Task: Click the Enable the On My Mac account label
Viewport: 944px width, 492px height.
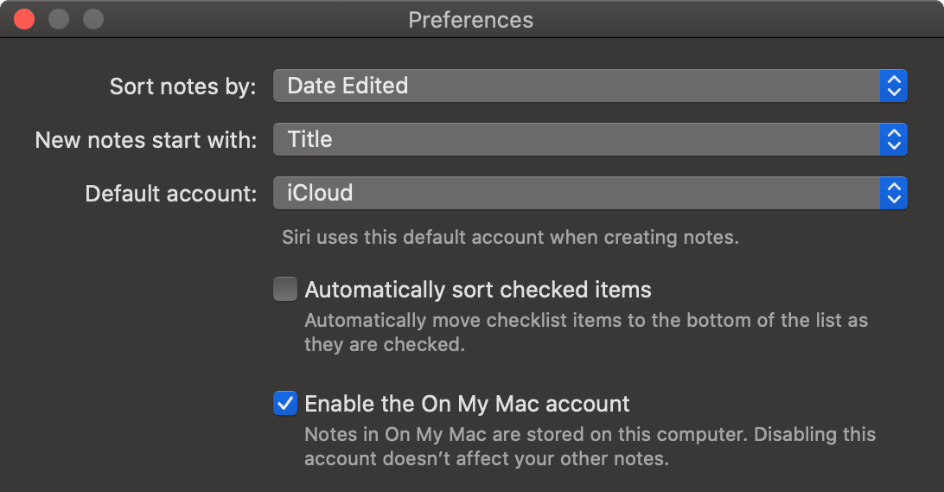Action: click(x=467, y=403)
